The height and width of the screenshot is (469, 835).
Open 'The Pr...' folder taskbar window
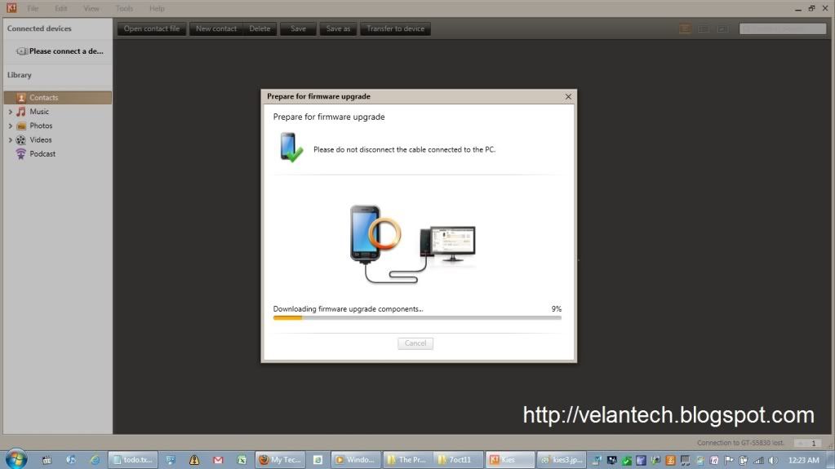pyautogui.click(x=407, y=460)
